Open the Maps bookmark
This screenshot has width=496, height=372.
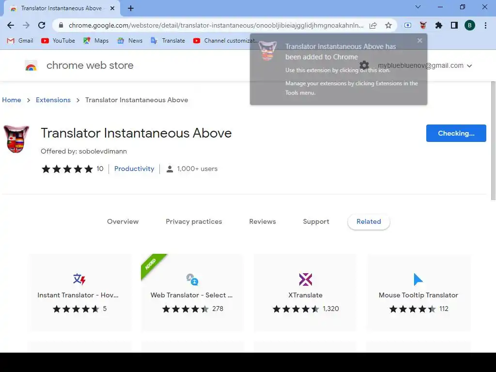96,41
